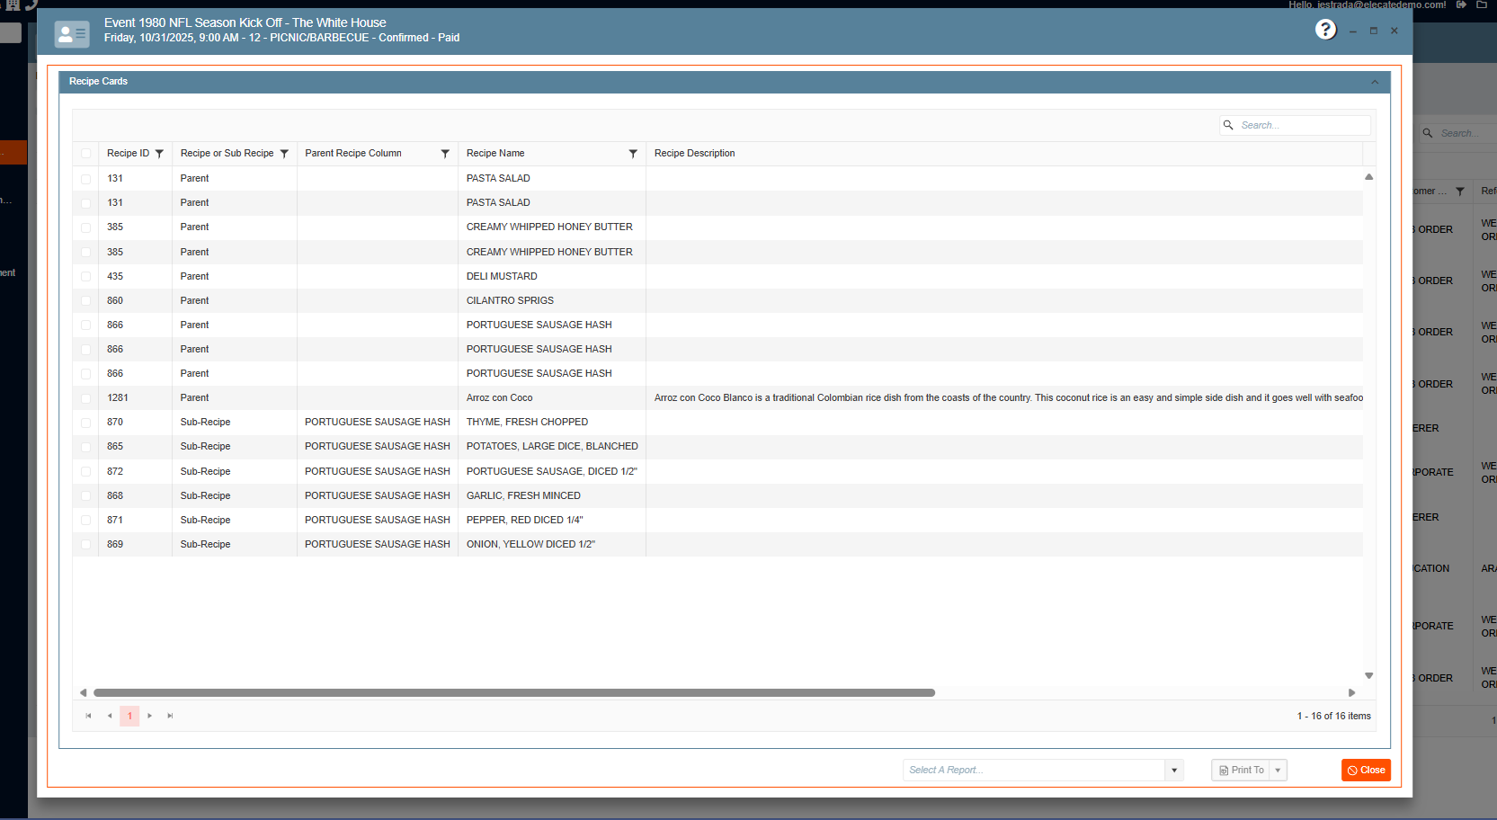Image resolution: width=1497 pixels, height=820 pixels.
Task: Expand the Print To dropdown arrow
Action: pyautogui.click(x=1278, y=770)
